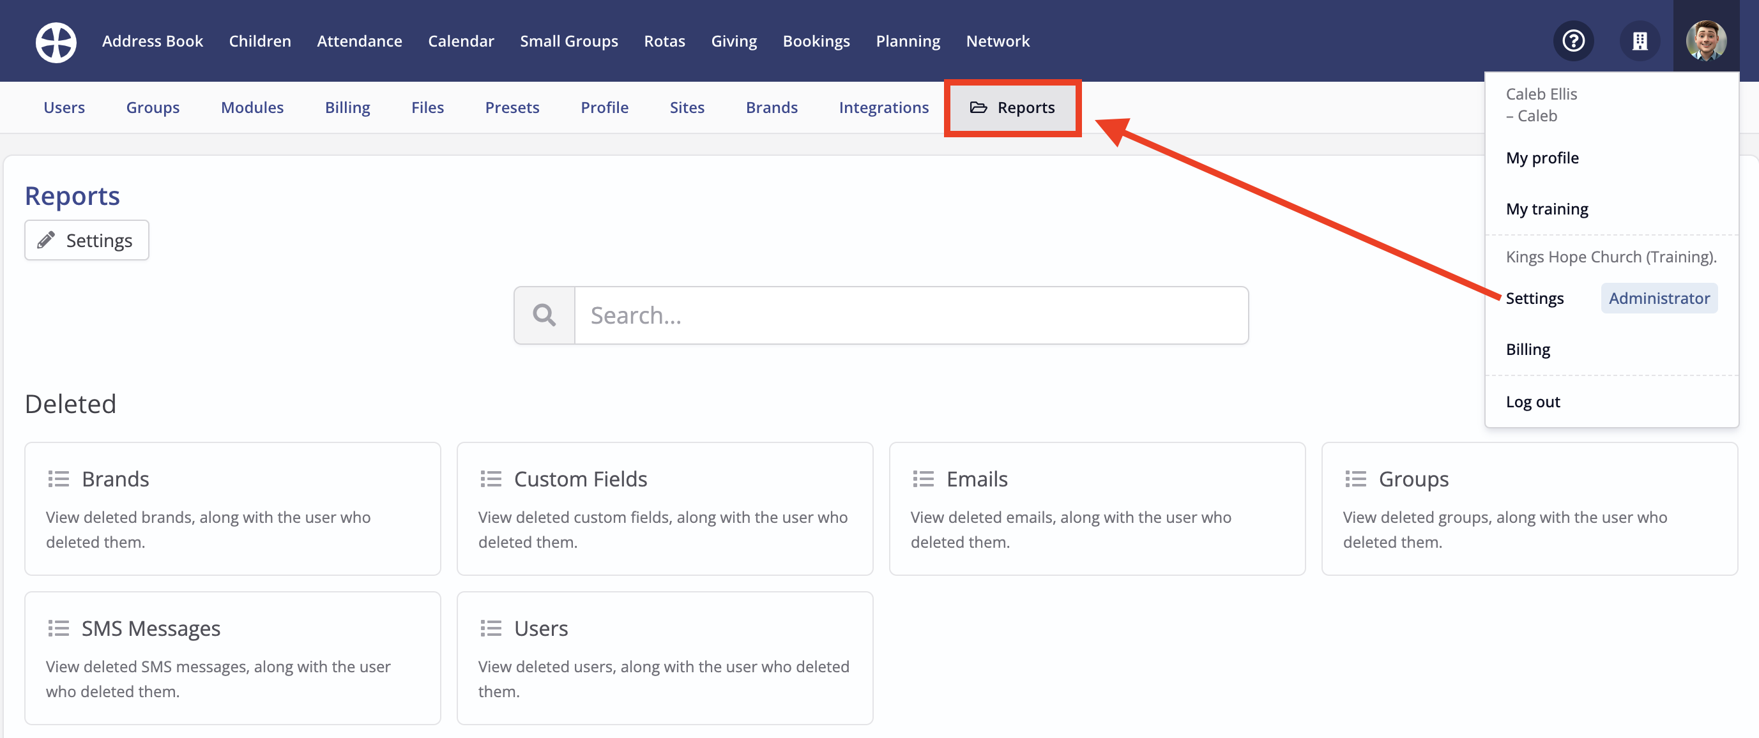Click the list icon beside Brands report
The image size is (1759, 738).
coord(59,479)
